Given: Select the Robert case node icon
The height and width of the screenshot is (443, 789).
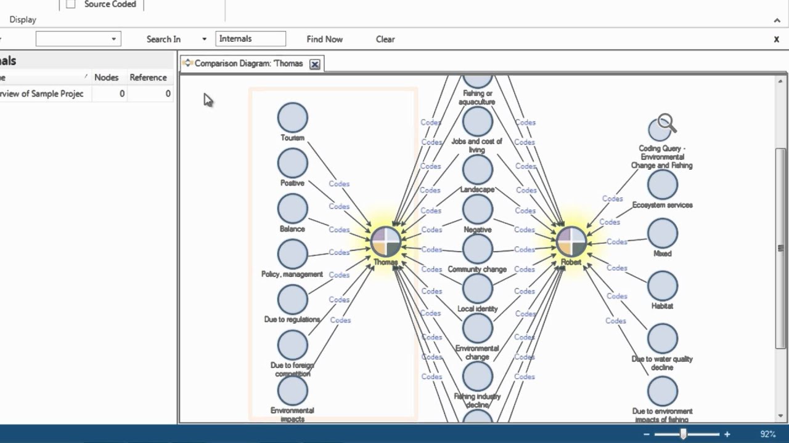Looking at the screenshot, I should [x=571, y=241].
